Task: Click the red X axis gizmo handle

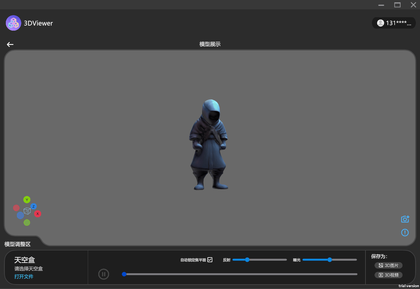Action: 38,214
